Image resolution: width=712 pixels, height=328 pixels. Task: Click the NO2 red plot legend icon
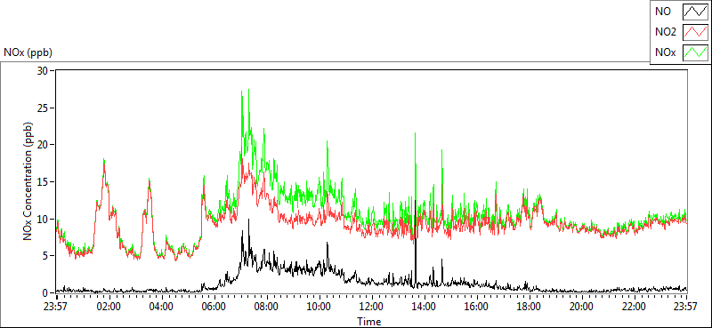pyautogui.click(x=695, y=32)
